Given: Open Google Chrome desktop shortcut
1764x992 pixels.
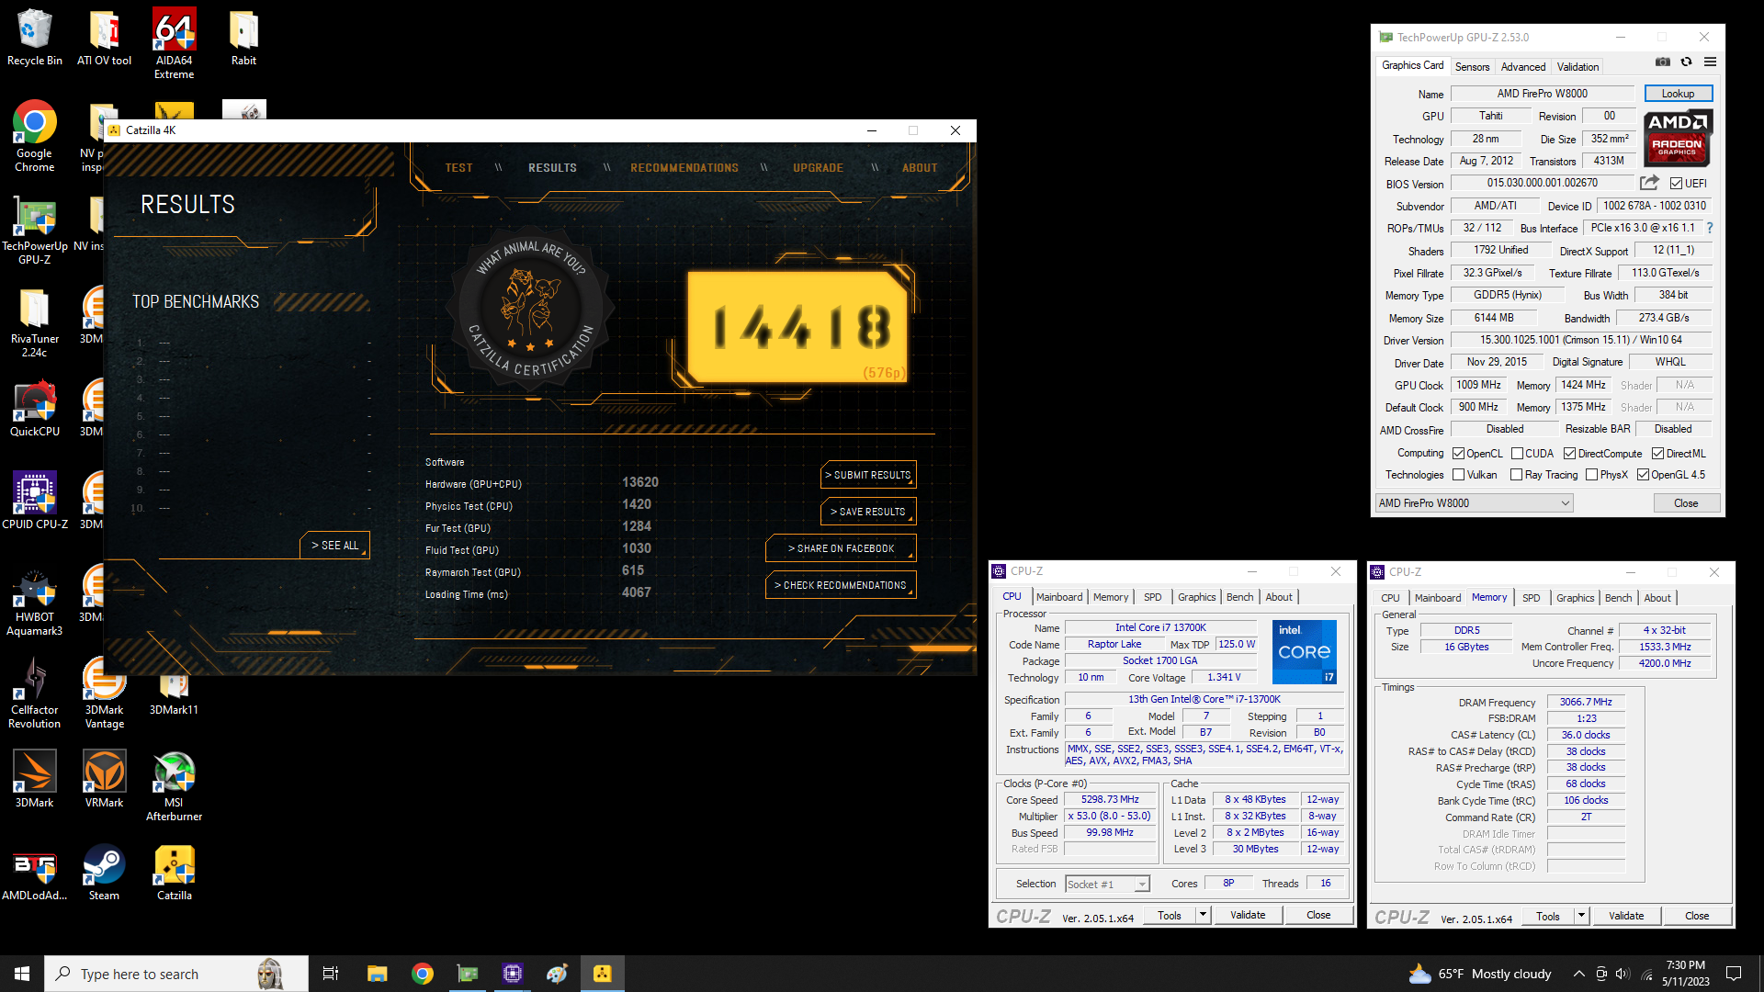Looking at the screenshot, I should pos(35,137).
